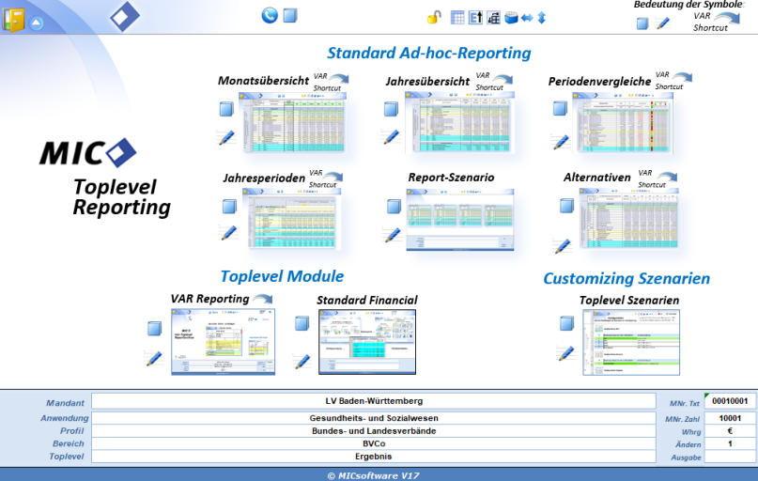Click the pencil icon beside Jahresübersicht
This screenshot has width=758, height=481.
click(391, 137)
